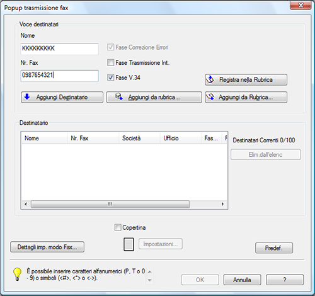
Task: Click the yellow light bulb hint icon
Action: (x=18, y=274)
